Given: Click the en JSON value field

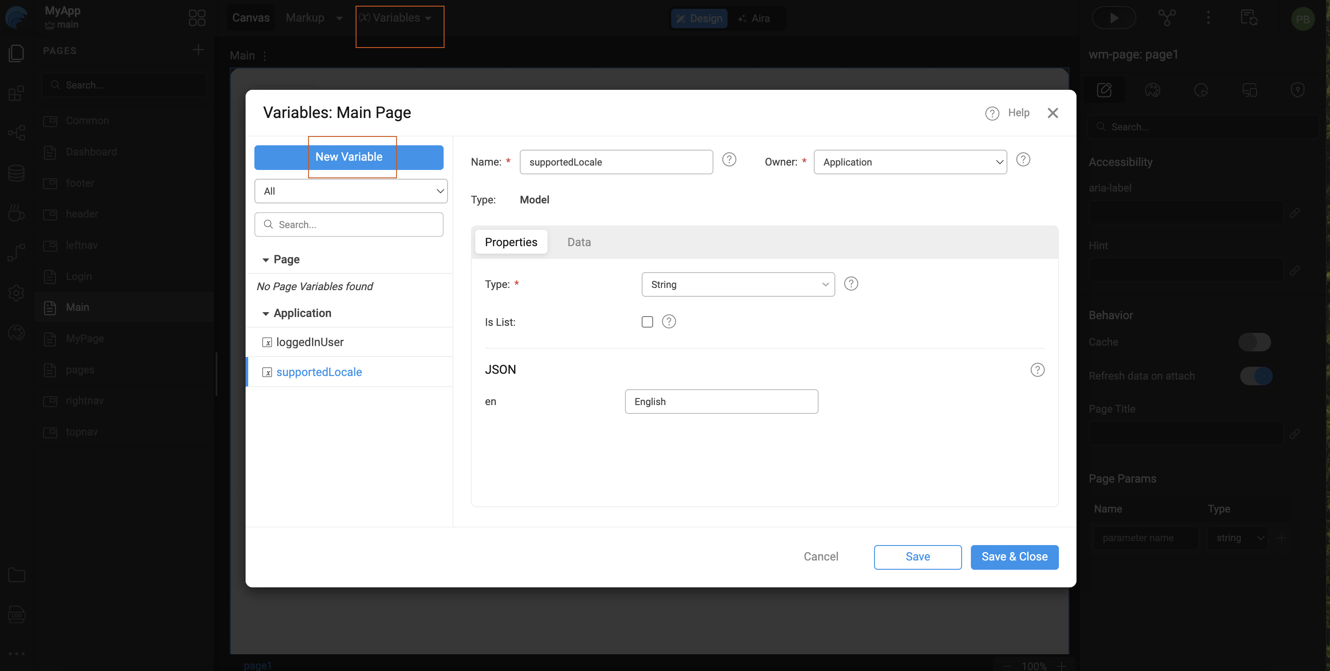Looking at the screenshot, I should tap(721, 402).
